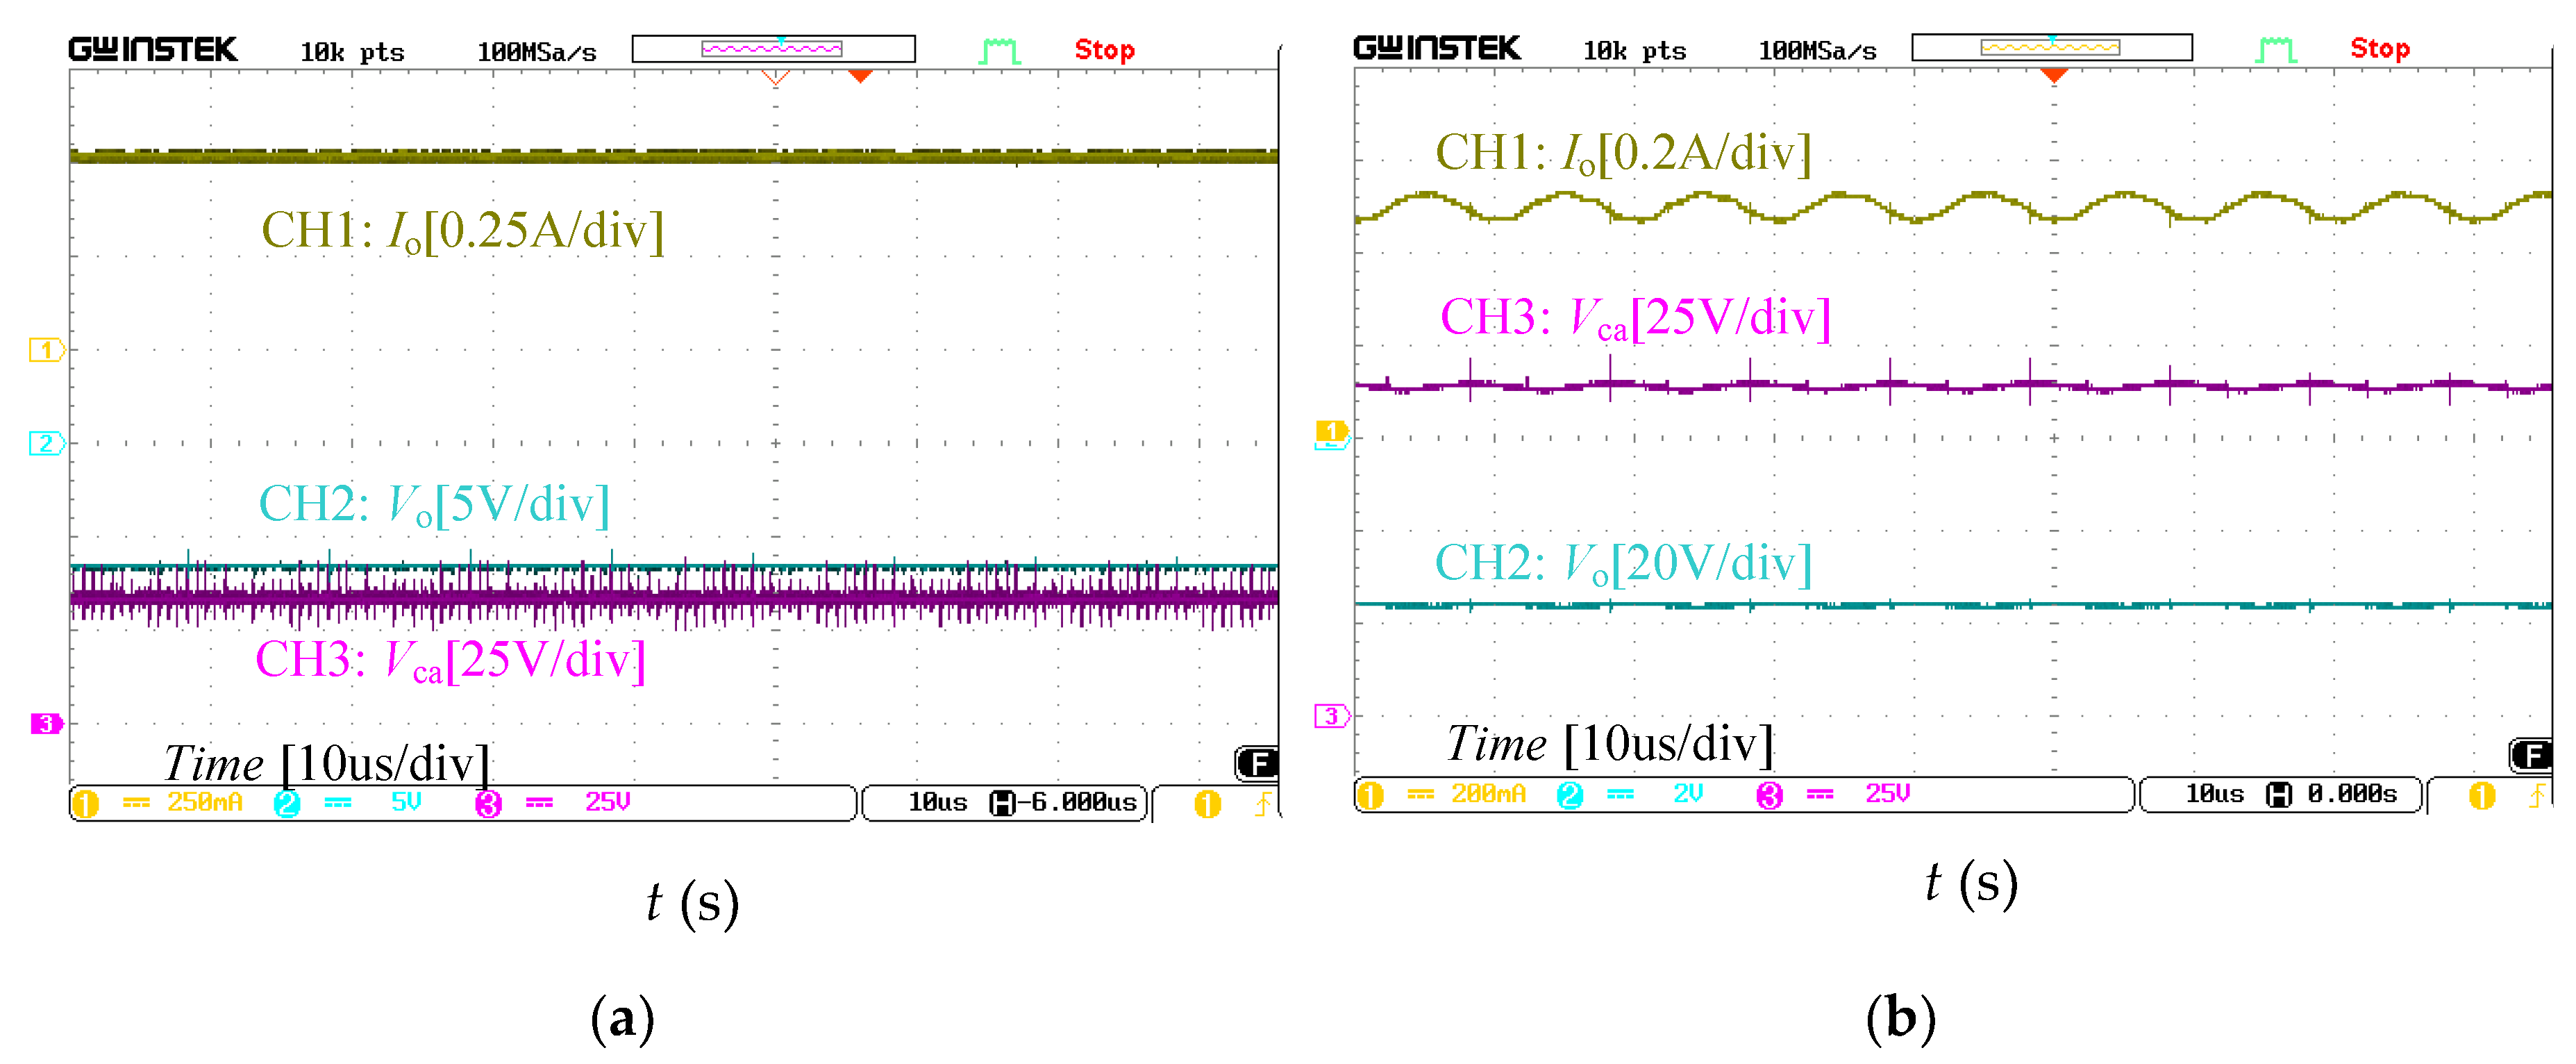Click the green trigger waveform icon, left scope

tap(999, 51)
